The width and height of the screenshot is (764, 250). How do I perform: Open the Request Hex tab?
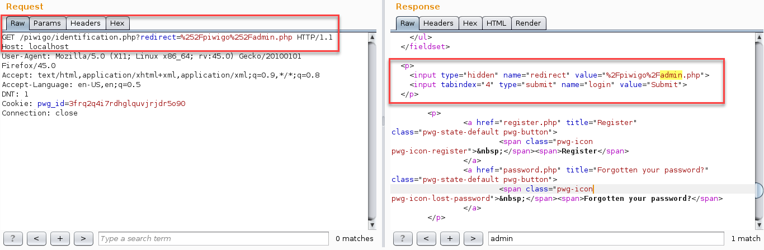(117, 23)
